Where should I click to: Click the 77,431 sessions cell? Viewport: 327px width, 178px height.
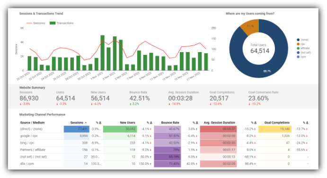coord(77,129)
